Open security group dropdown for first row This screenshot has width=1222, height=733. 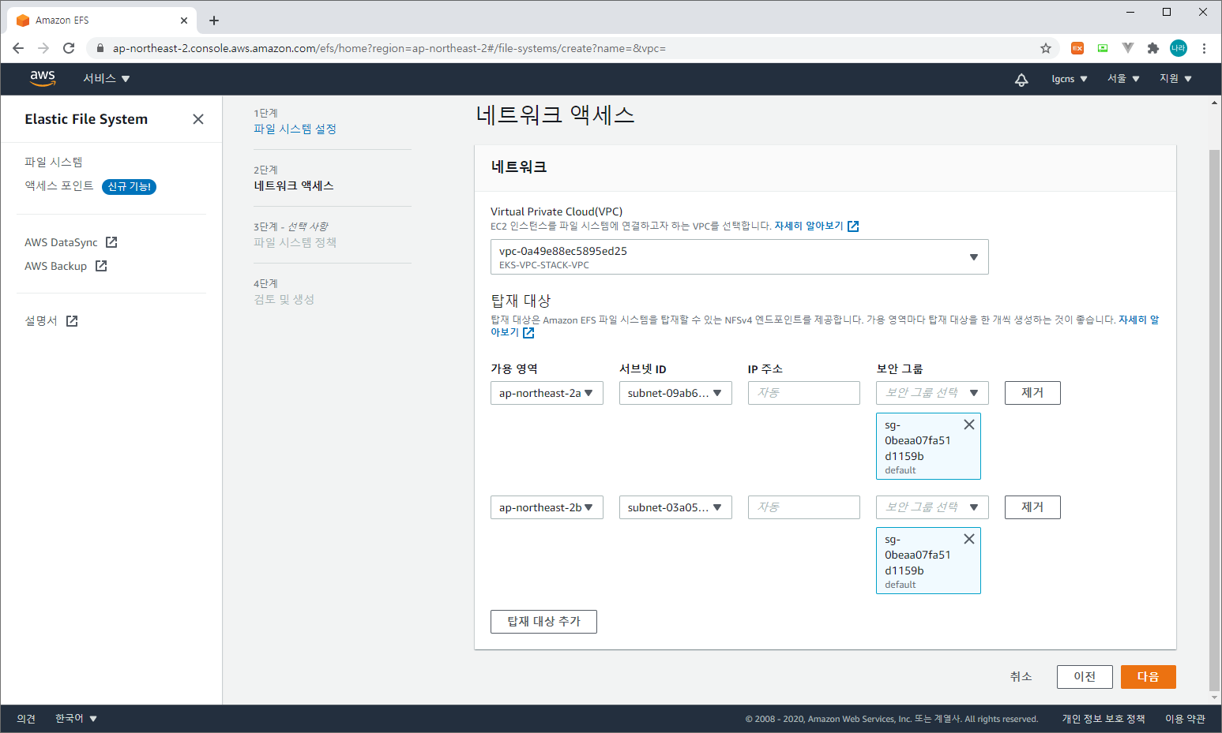point(932,393)
